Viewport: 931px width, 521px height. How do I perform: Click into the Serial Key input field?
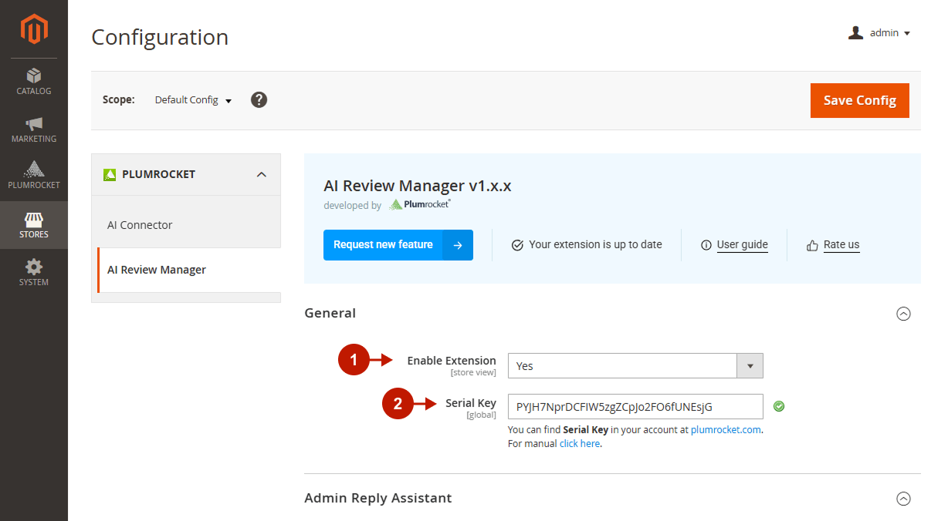click(x=635, y=406)
